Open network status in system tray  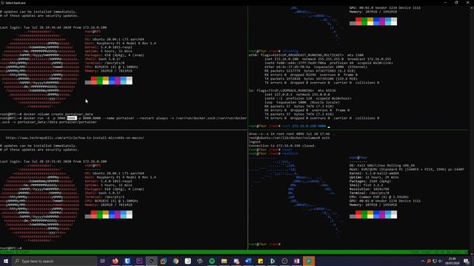point(435,261)
